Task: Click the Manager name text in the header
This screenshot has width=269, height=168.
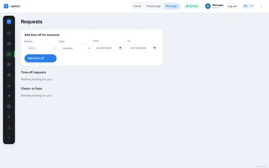Action: point(218,5)
